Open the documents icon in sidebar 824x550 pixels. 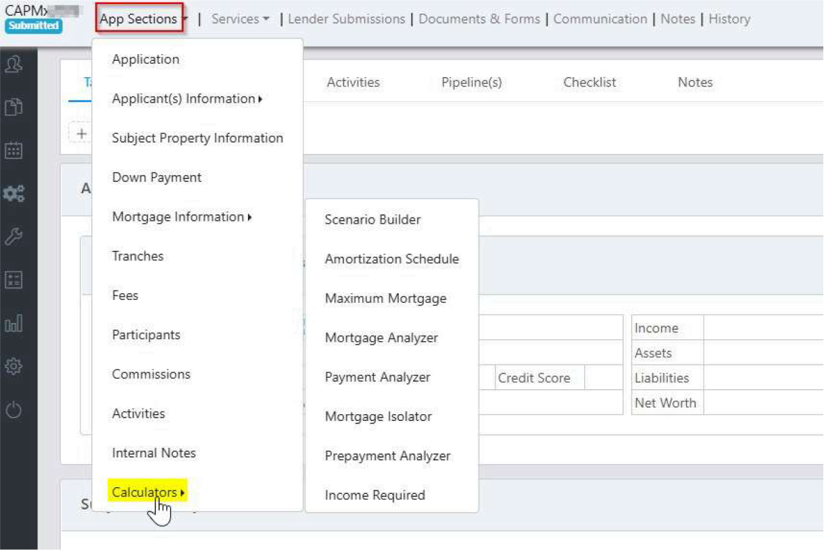coord(14,107)
